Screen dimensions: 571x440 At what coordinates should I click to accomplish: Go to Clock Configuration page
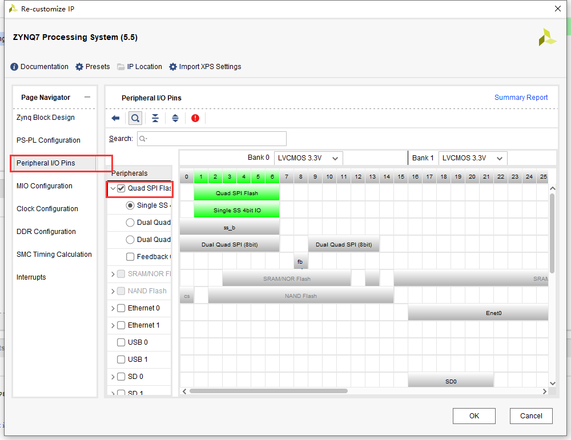pyautogui.click(x=47, y=208)
